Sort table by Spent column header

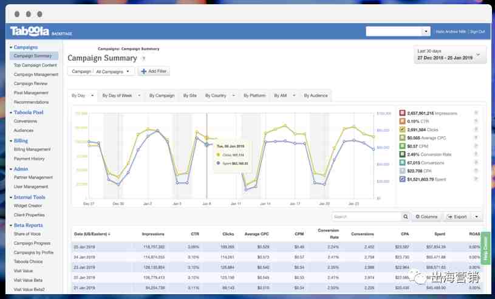coord(440,234)
